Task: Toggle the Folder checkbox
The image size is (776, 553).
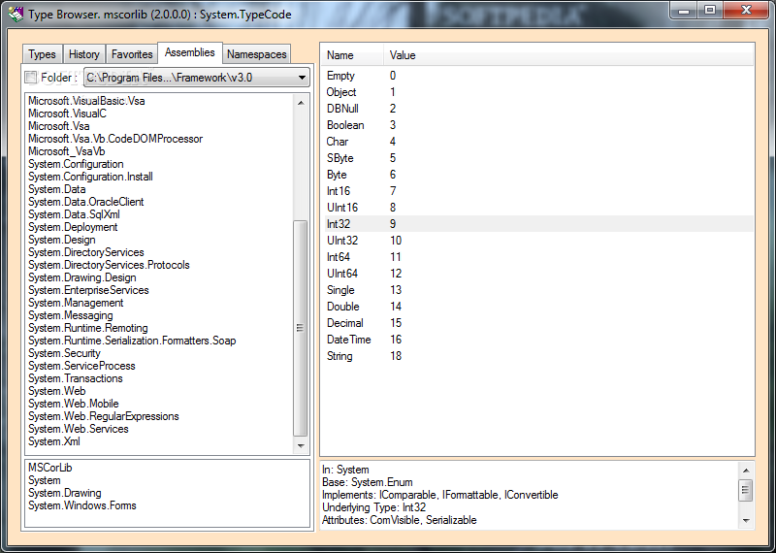Action: 31,78
